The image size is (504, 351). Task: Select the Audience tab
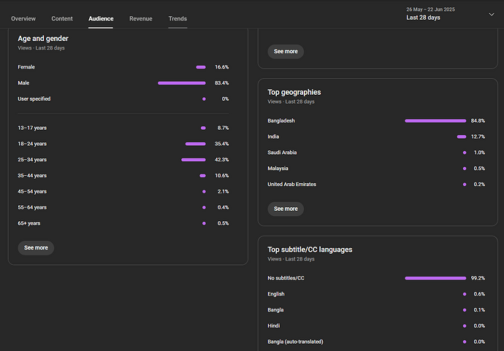click(101, 19)
